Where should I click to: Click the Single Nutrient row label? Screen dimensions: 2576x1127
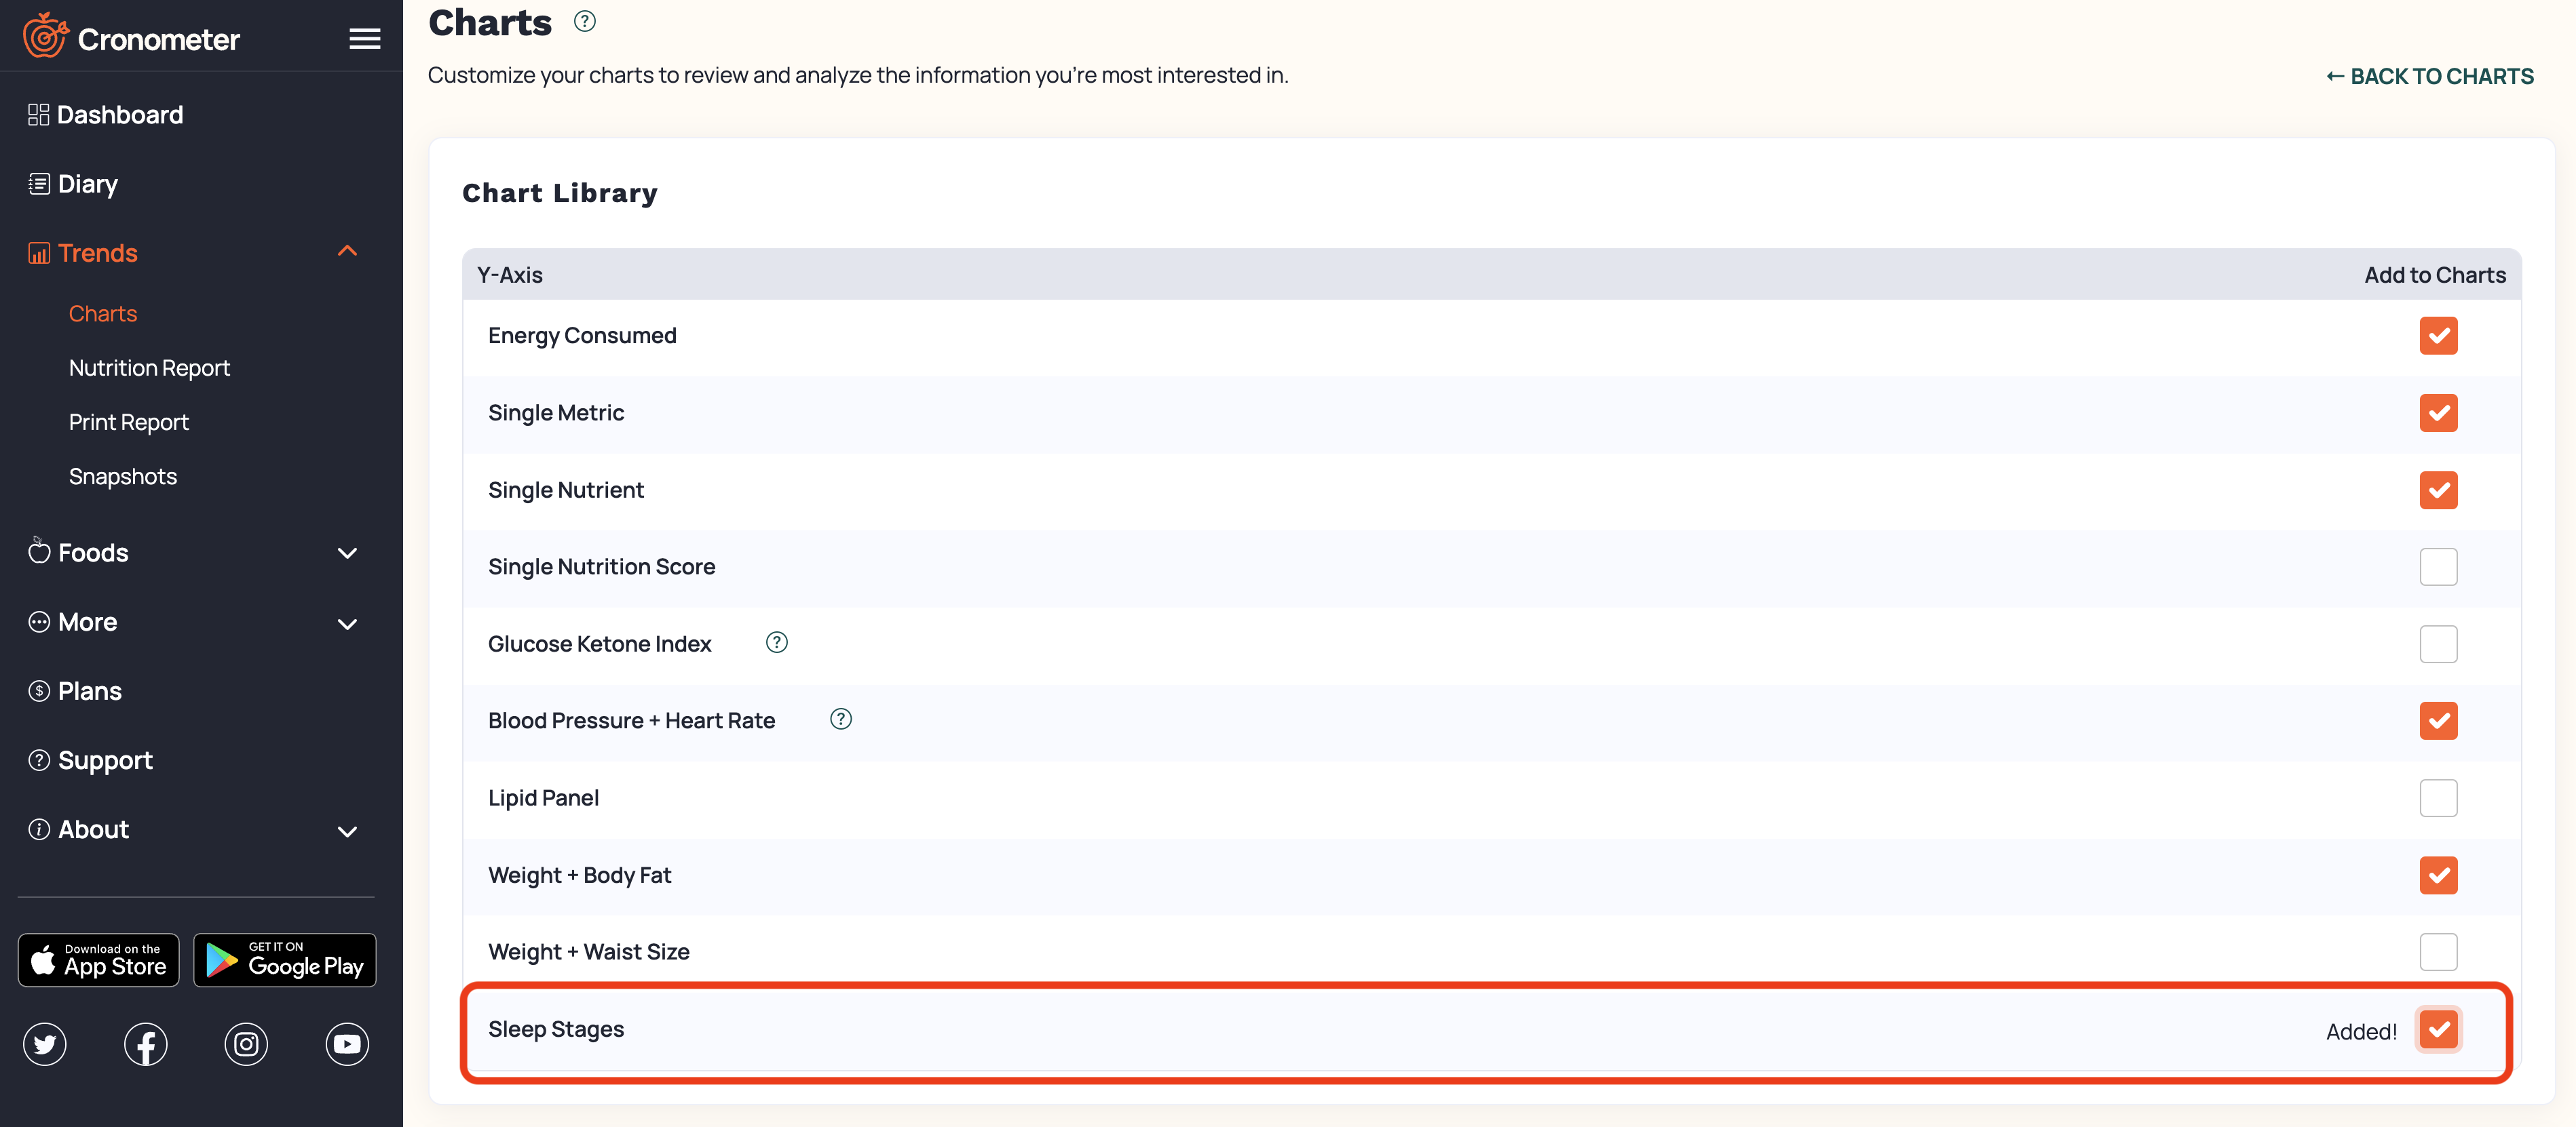tap(566, 490)
